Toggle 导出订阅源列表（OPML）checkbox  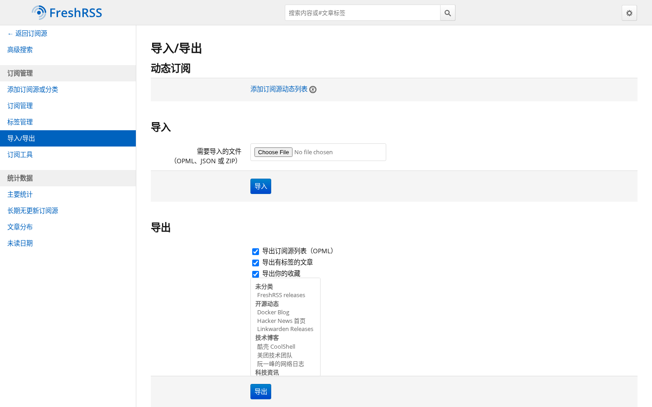(255, 251)
